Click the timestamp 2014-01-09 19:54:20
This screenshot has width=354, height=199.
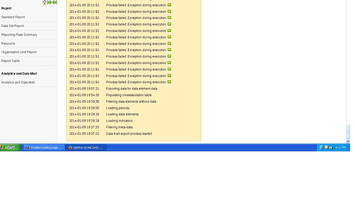tap(84, 95)
